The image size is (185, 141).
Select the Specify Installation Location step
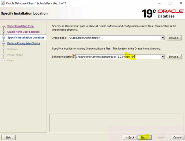point(26,37)
